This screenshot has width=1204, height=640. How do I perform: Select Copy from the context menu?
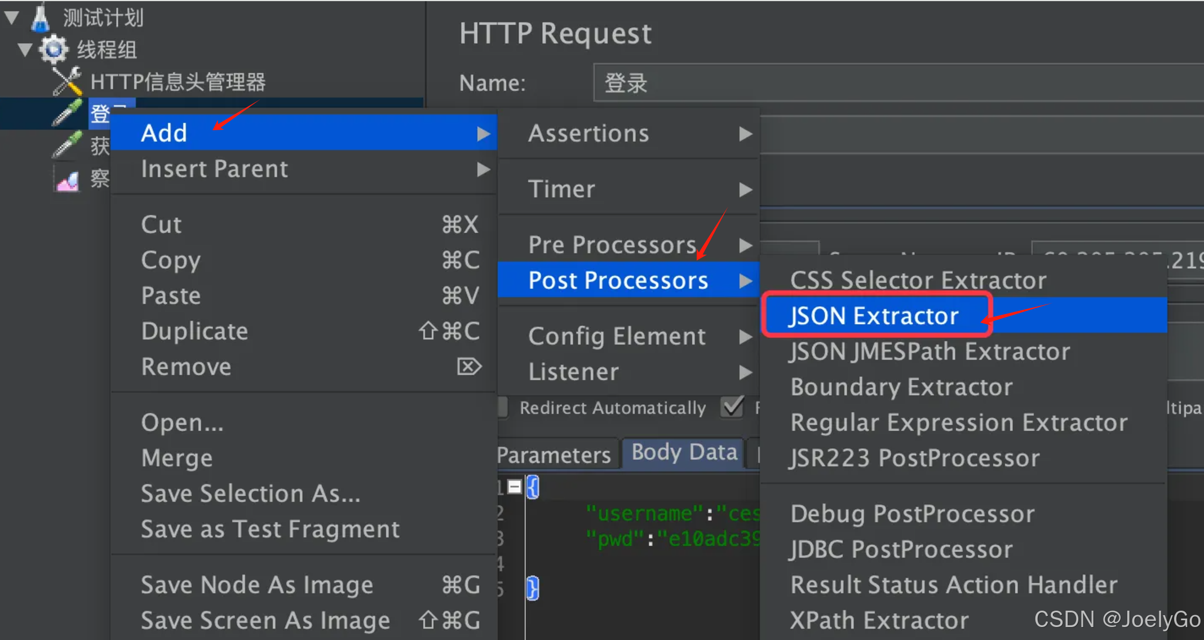point(171,259)
